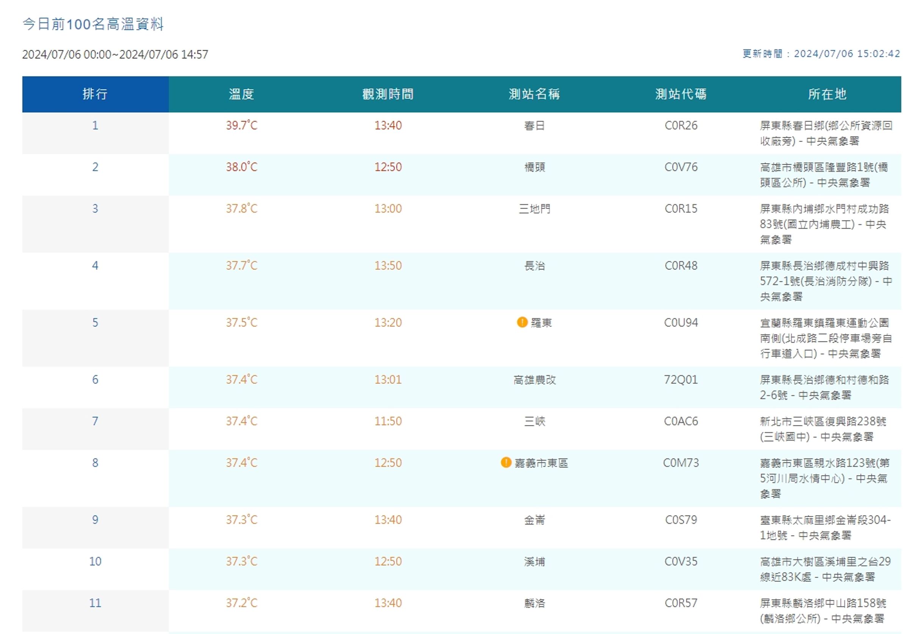Click the 測站代碼 column header

(x=681, y=94)
